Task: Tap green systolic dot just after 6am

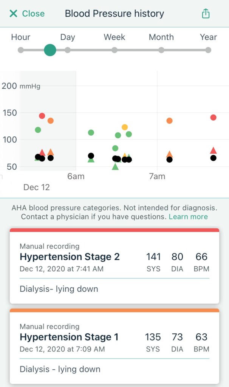Action: coord(91,133)
